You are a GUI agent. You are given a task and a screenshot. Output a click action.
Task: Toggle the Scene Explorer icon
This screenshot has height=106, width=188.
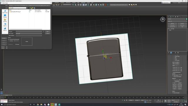coord(78,5)
